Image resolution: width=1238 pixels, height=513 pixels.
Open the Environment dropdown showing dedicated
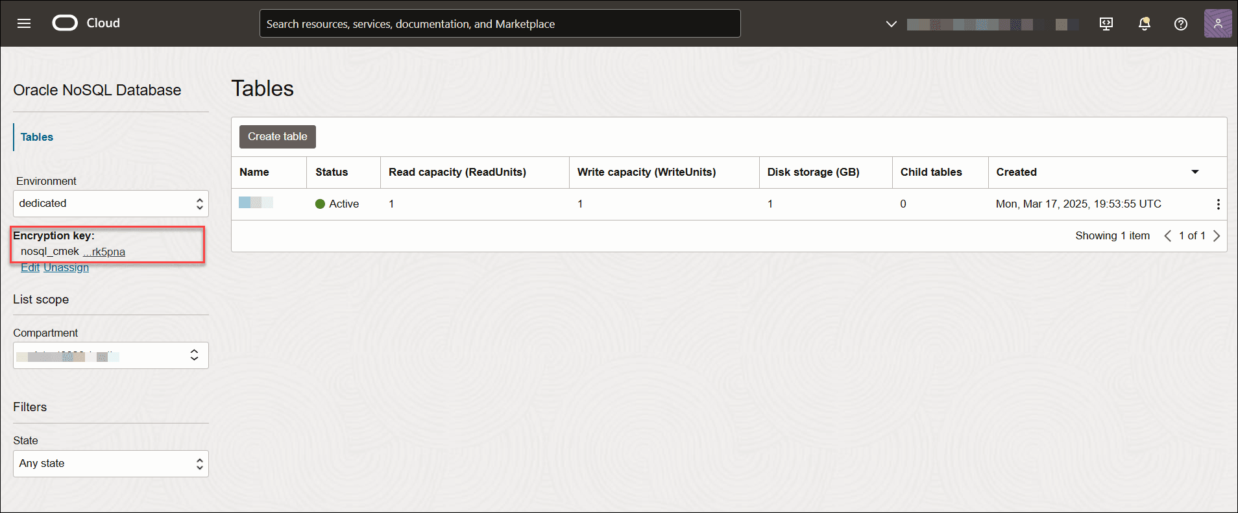111,204
